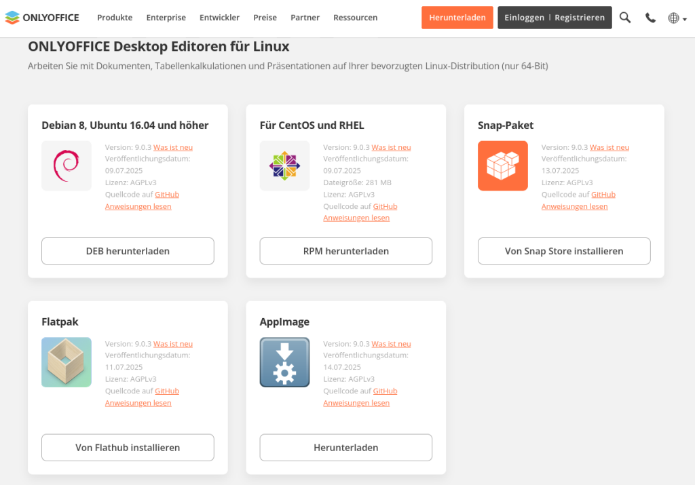Click heading 'ONLYOFFICE Desktop Editoren für Linux'
Image resolution: width=695 pixels, height=485 pixels.
158,47
